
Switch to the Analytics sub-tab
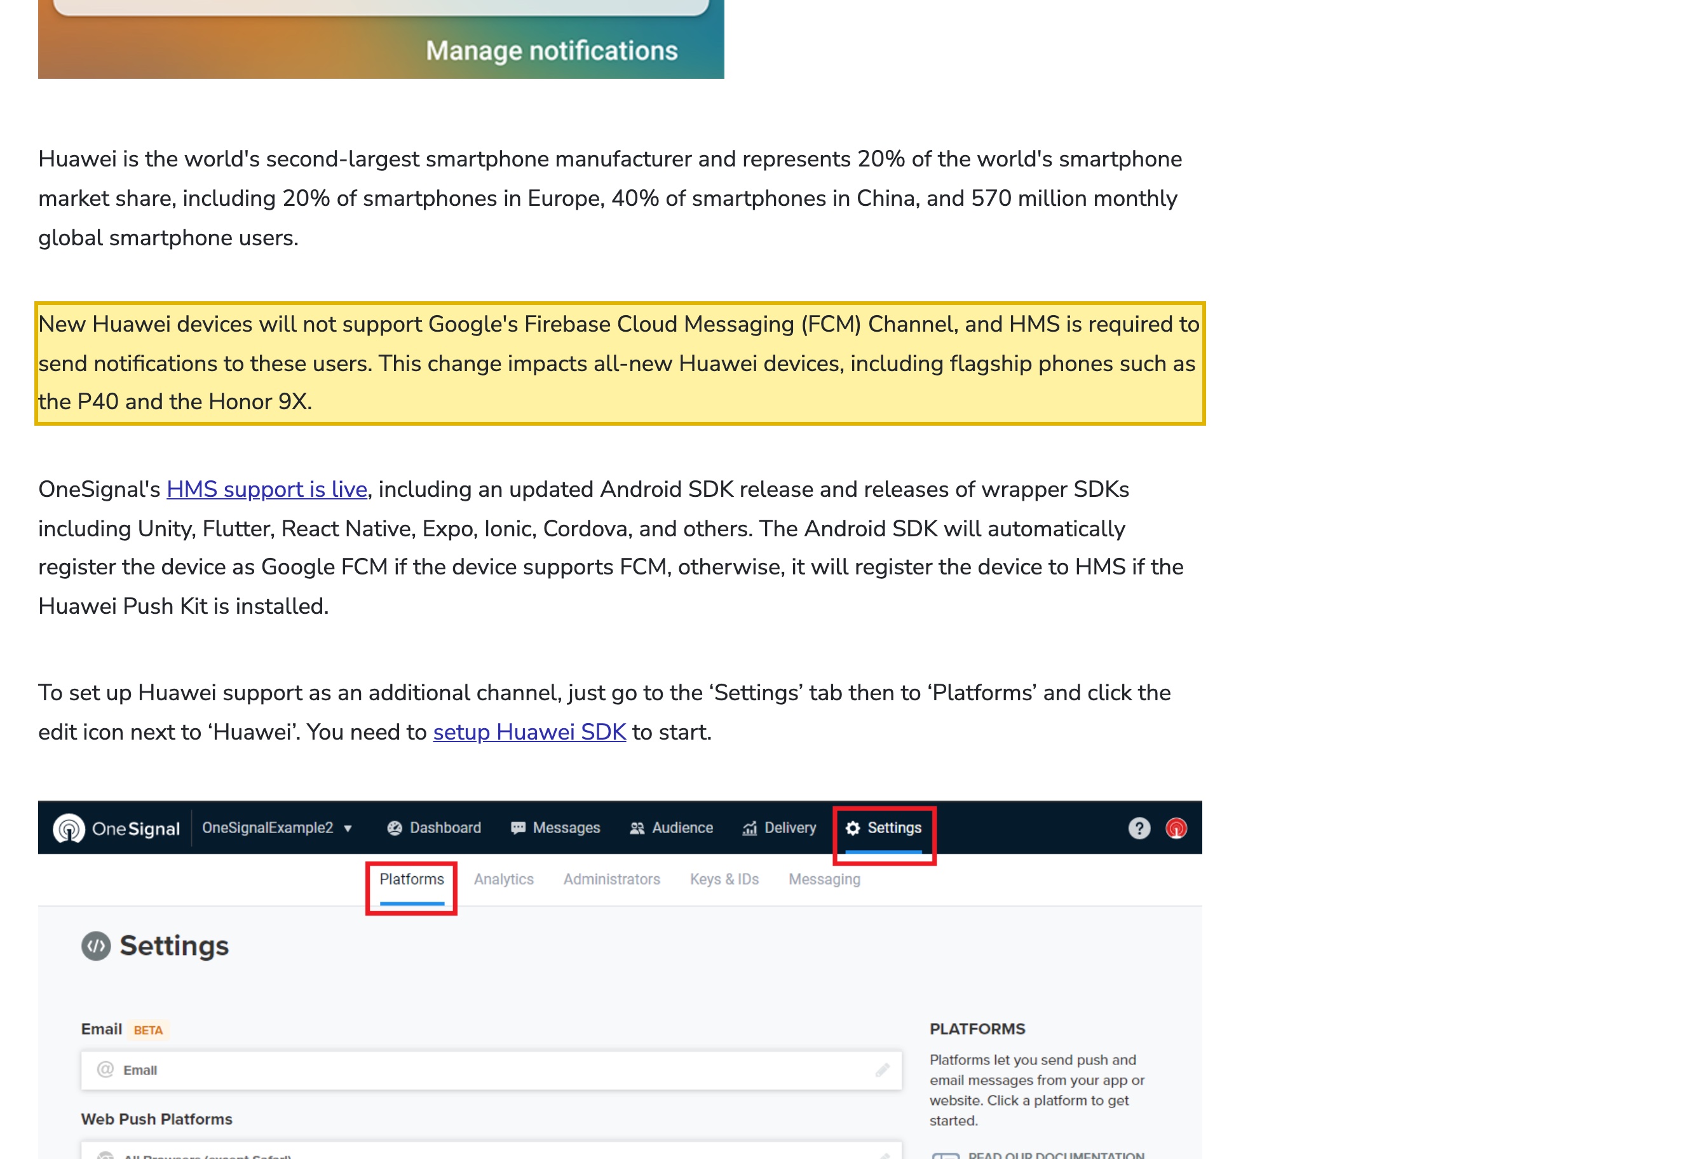504,879
